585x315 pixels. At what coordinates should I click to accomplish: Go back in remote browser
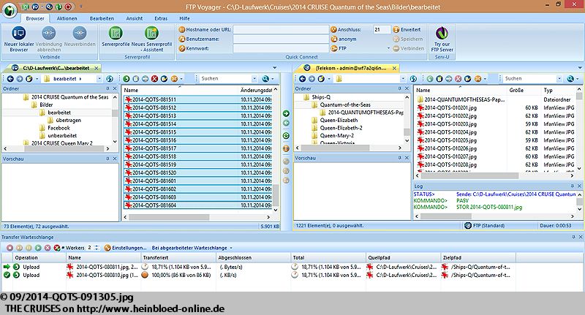(302, 79)
